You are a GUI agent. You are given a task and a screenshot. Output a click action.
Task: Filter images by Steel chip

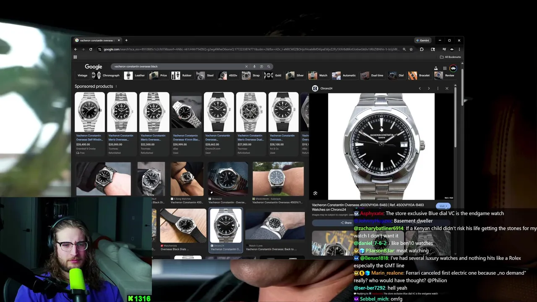(206, 75)
